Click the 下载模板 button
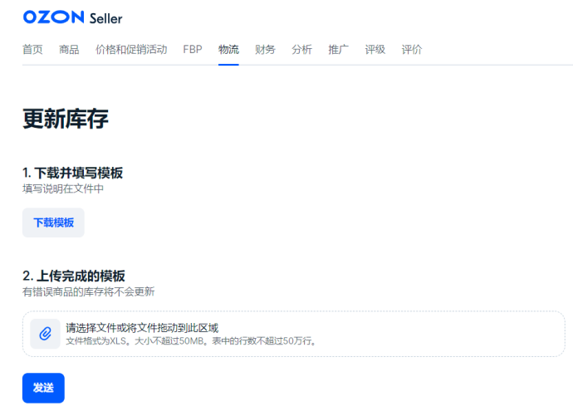 (53, 223)
